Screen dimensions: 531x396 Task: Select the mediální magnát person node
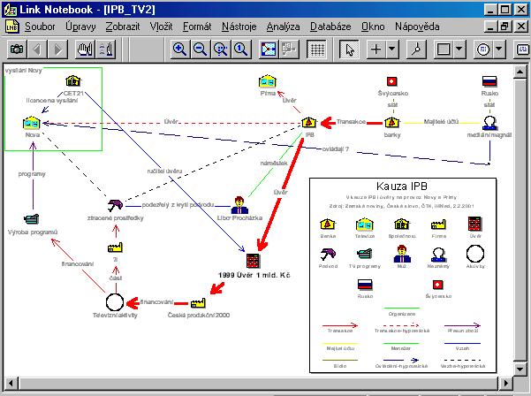[489, 122]
